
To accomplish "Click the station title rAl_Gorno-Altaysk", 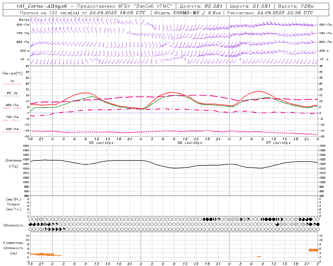I will 42,6.
